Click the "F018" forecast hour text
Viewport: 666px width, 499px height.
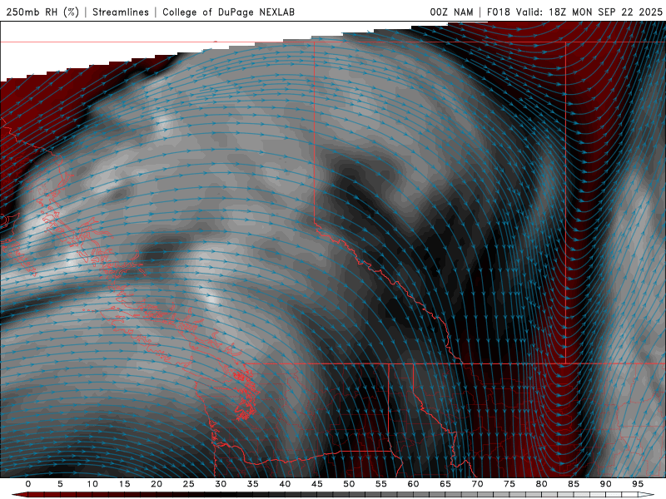click(x=498, y=12)
